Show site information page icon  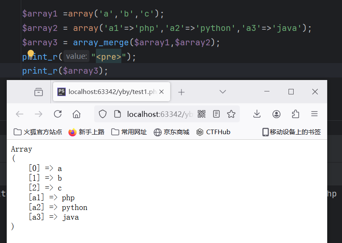pos(118,114)
